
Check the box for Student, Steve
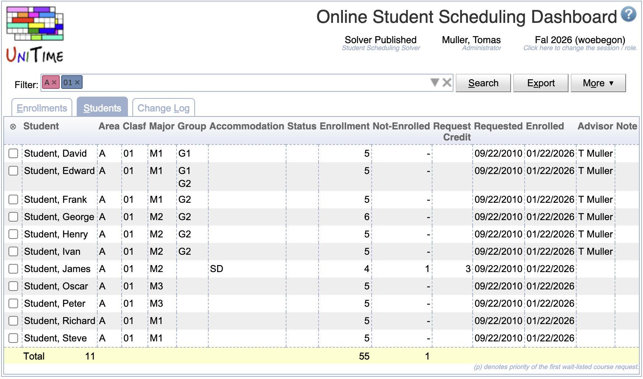13,338
